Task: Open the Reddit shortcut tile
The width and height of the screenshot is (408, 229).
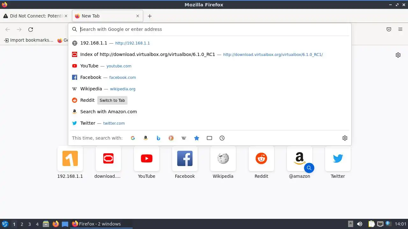Action: tap(261, 158)
